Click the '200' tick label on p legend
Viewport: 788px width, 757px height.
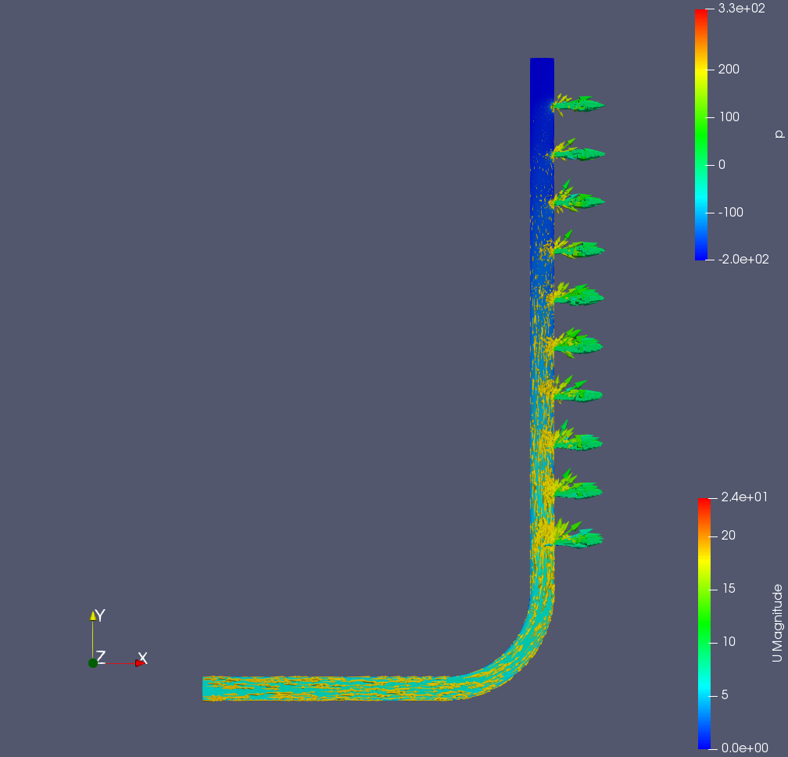click(729, 69)
